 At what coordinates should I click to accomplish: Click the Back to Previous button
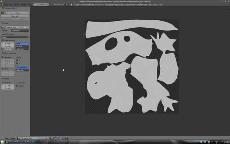pos(41,5)
